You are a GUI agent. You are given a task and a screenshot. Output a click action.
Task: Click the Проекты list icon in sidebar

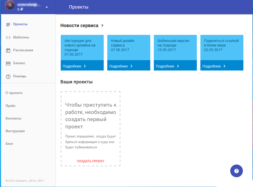(8, 25)
